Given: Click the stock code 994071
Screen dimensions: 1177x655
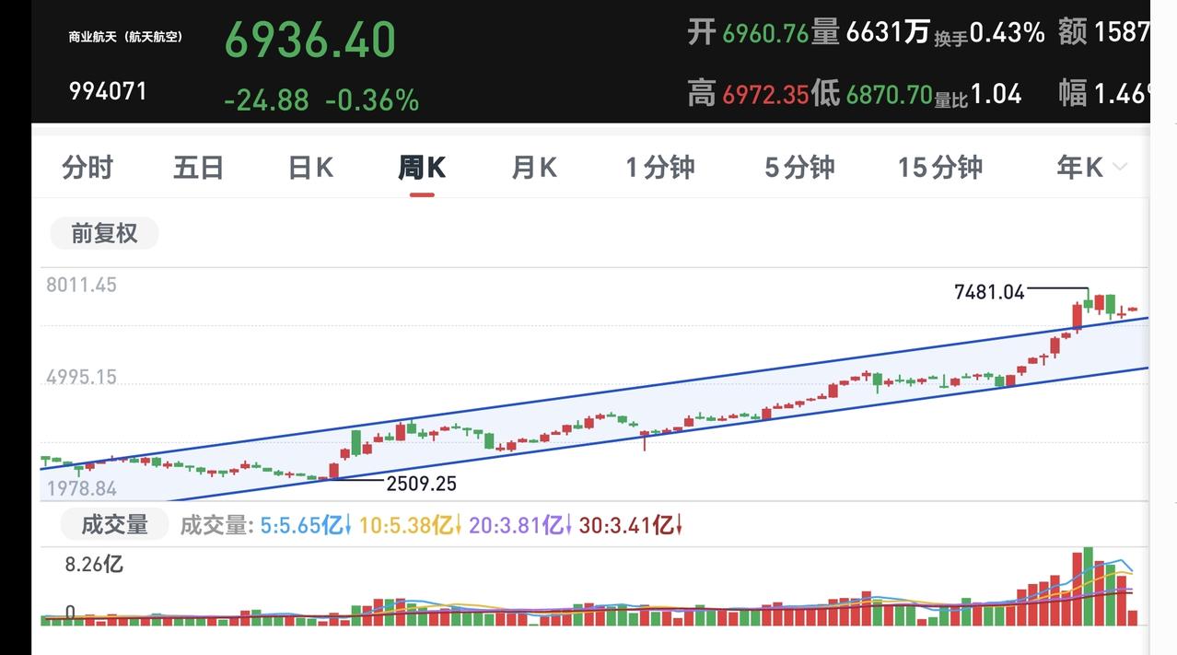Looking at the screenshot, I should (x=108, y=91).
